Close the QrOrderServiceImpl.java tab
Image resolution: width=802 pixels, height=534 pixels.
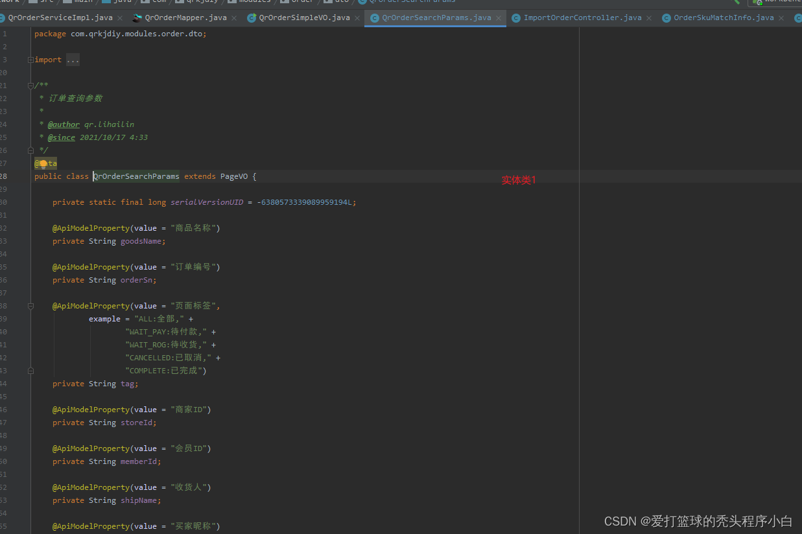pos(120,18)
